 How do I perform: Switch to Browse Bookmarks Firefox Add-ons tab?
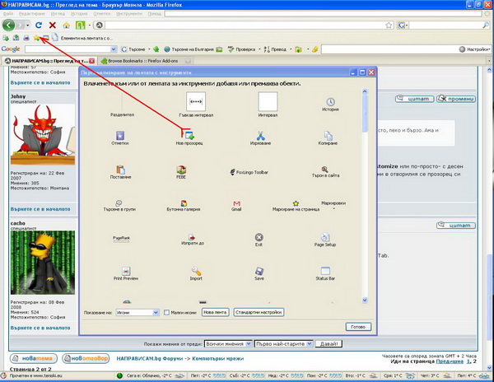(x=145, y=61)
